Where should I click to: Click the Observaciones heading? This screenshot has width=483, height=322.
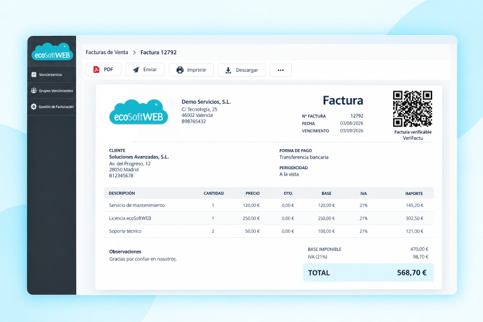(x=125, y=252)
